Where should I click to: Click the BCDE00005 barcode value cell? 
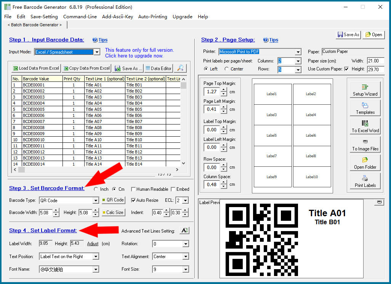(42, 109)
